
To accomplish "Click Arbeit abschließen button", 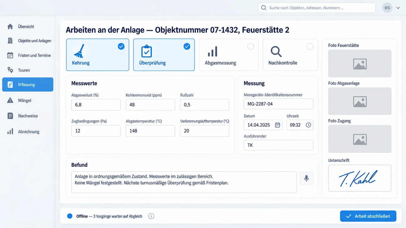I will pos(368,216).
